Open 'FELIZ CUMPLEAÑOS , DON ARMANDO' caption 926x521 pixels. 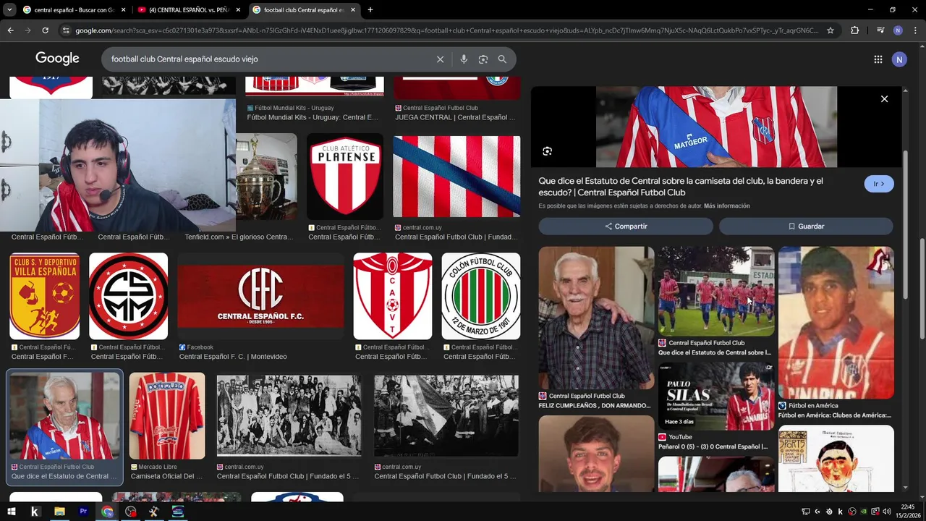tap(595, 406)
